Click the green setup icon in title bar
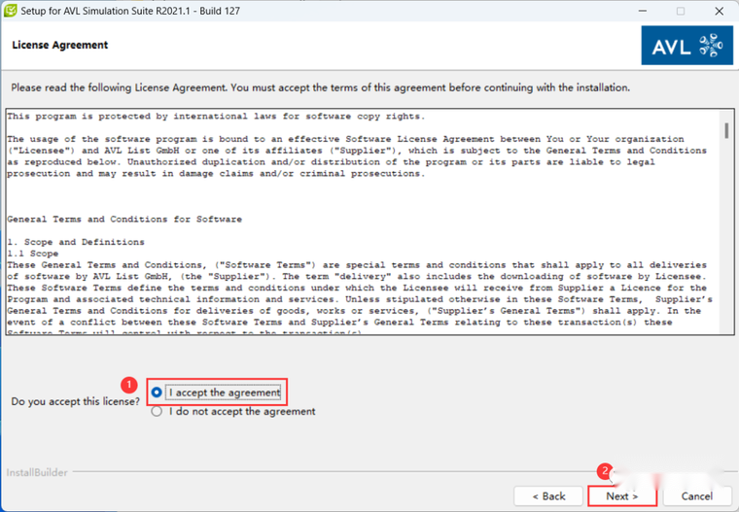The height and width of the screenshot is (512, 739). tap(10, 11)
